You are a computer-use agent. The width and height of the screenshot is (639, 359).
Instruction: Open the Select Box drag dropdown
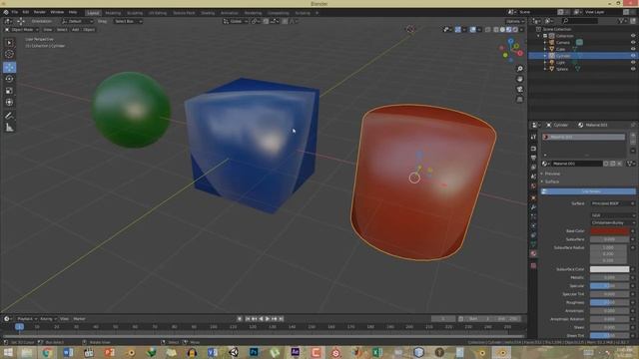pyautogui.click(x=128, y=21)
